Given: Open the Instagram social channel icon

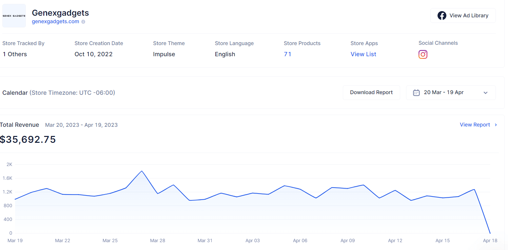Looking at the screenshot, I should (423, 55).
